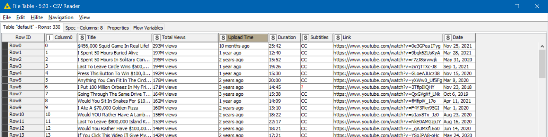
Task: Switch to Spec - Columns: 8 tab
Action: pyautogui.click(x=84, y=28)
